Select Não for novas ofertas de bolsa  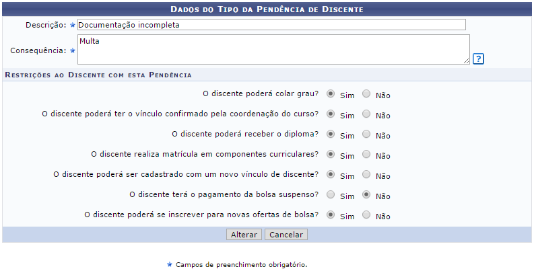pos(366,215)
